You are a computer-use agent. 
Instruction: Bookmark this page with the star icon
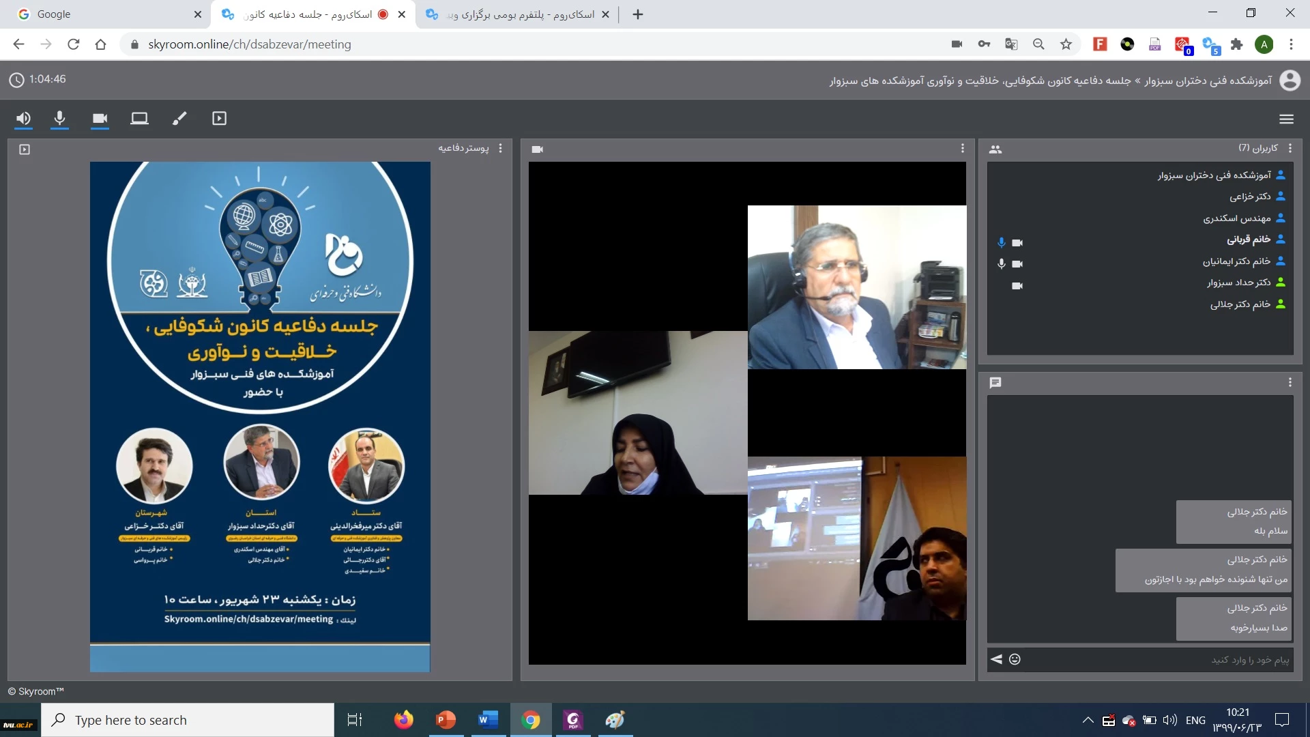pyautogui.click(x=1066, y=44)
